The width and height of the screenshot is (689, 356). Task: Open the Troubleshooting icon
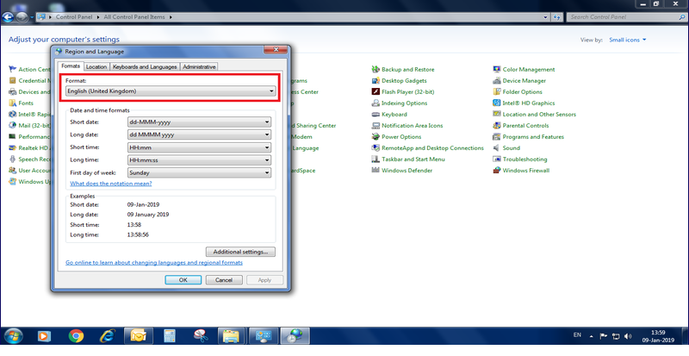tap(497, 159)
